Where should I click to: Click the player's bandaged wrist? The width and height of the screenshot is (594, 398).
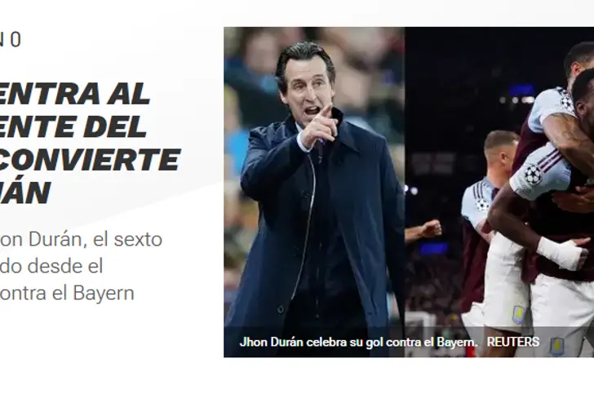click(x=559, y=252)
